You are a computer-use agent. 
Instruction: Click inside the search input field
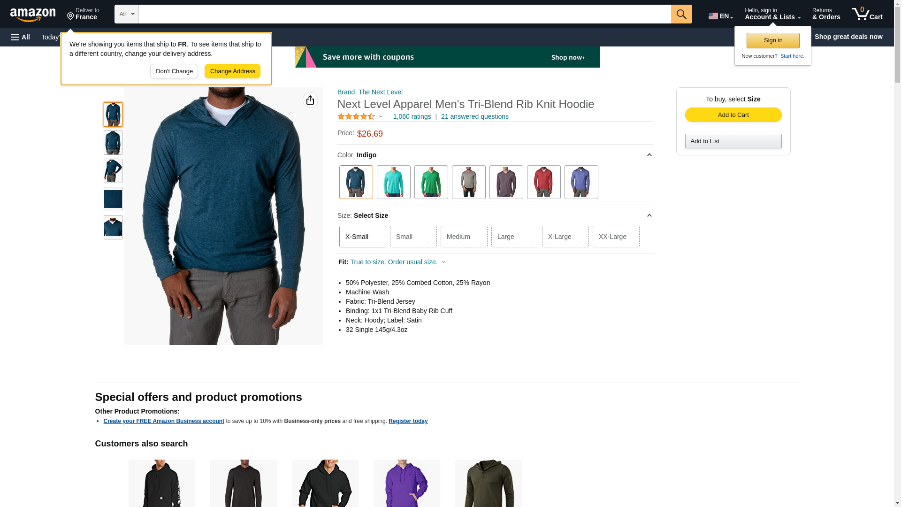(x=405, y=14)
